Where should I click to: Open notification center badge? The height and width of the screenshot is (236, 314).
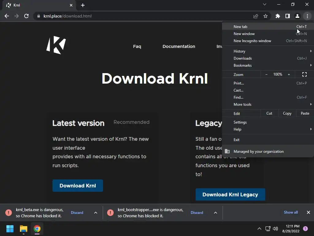point(305,229)
